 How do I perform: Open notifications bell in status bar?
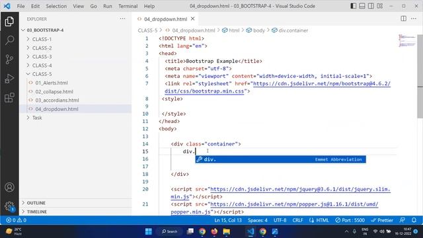pyautogui.click(x=414, y=220)
